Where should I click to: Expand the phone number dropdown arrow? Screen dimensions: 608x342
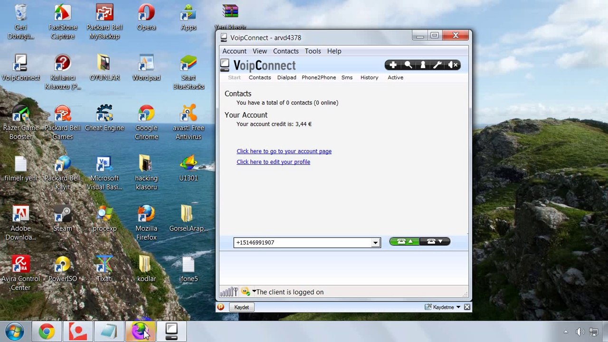[x=375, y=243]
